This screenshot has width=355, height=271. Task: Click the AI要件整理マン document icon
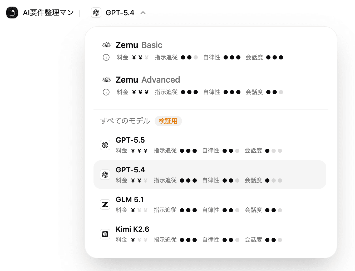click(x=12, y=13)
